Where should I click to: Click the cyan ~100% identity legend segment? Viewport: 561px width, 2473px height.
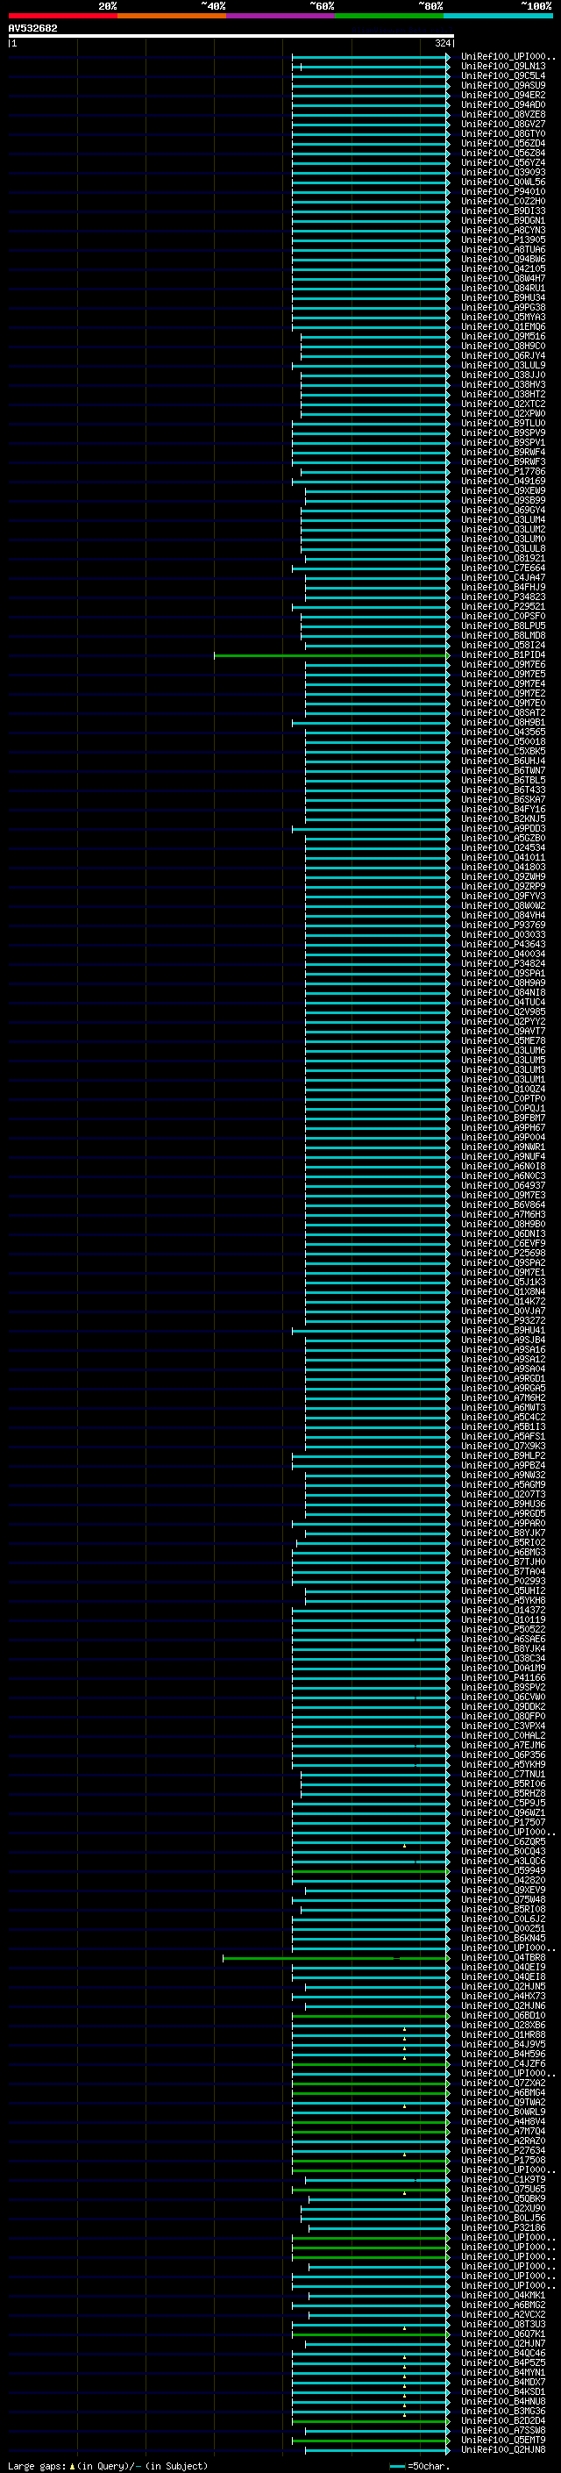coord(498,16)
